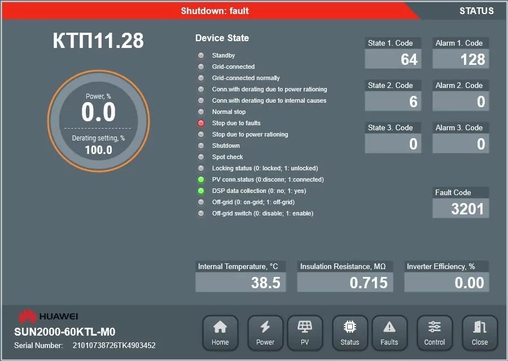The width and height of the screenshot is (508, 361).
Task: Click the Huawei logo
Action: (x=48, y=316)
